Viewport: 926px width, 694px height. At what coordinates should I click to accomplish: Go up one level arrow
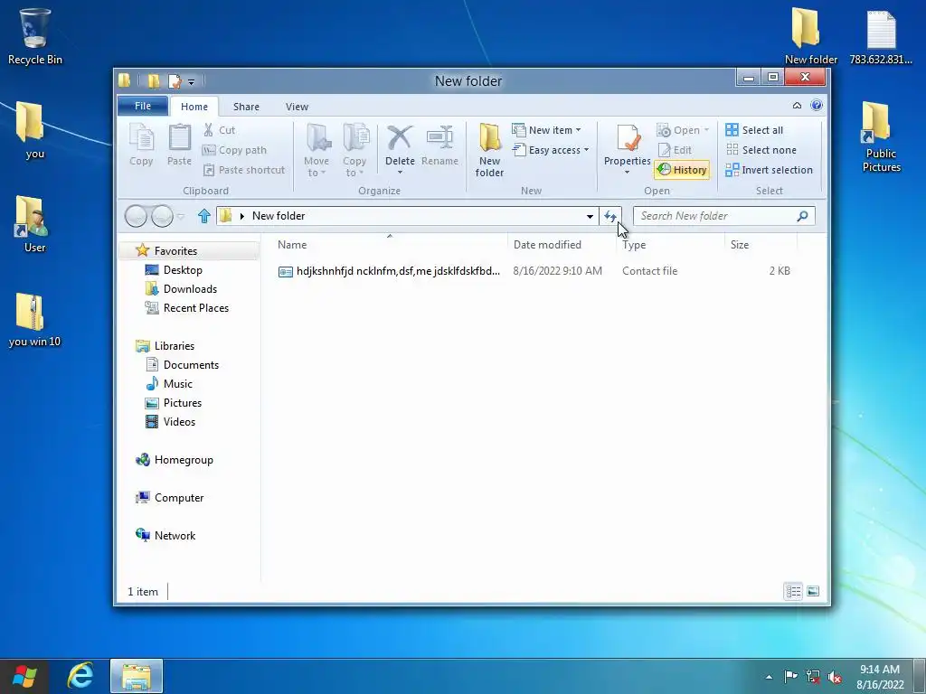(204, 216)
